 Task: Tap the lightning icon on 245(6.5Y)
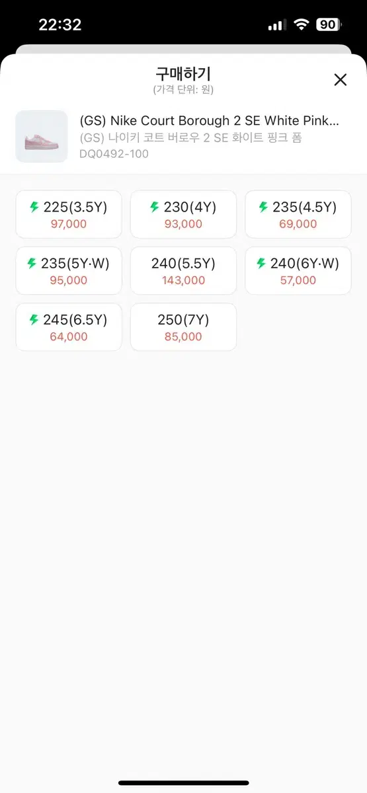tap(34, 320)
